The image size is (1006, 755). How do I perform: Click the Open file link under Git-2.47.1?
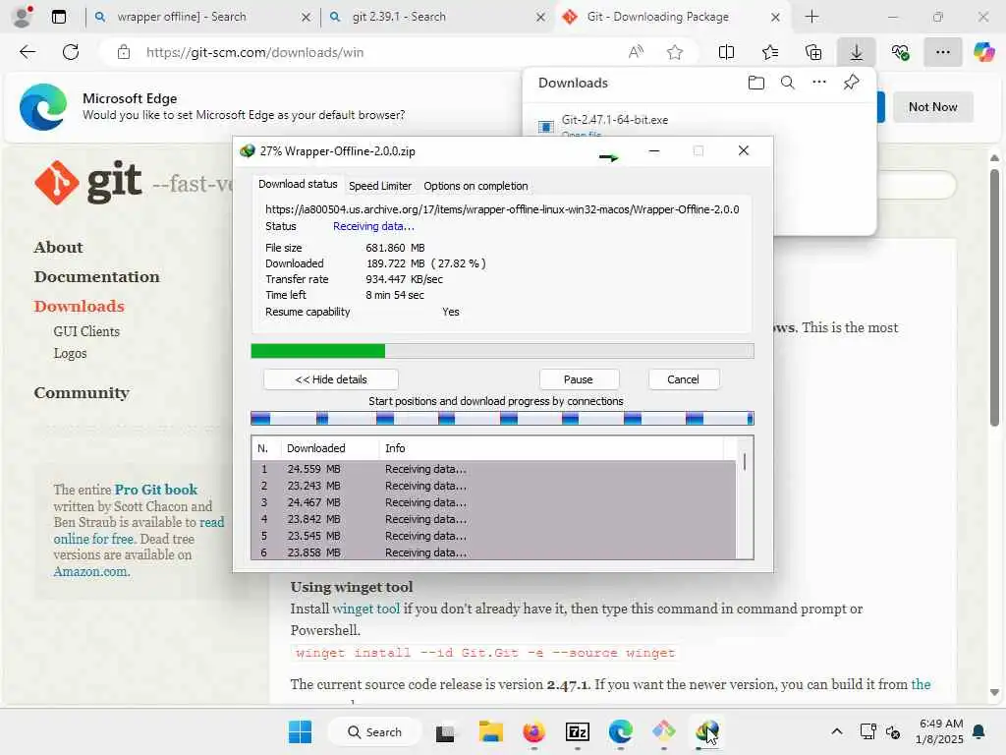point(582,134)
